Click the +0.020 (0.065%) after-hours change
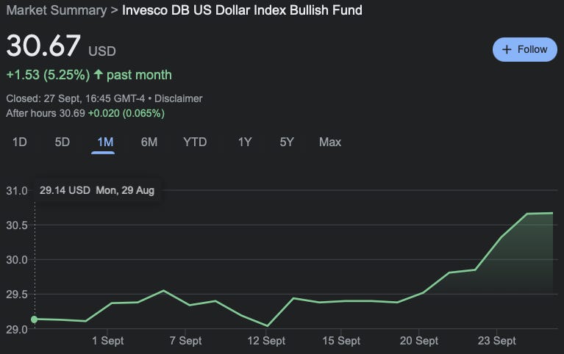Viewport: 564px width, 354px height. coord(126,113)
